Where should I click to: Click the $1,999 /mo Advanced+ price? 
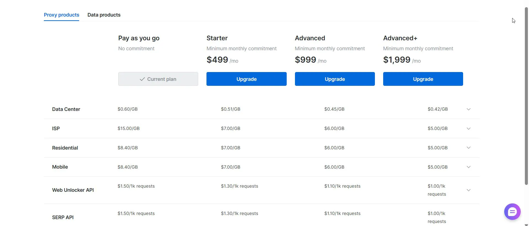click(402, 60)
